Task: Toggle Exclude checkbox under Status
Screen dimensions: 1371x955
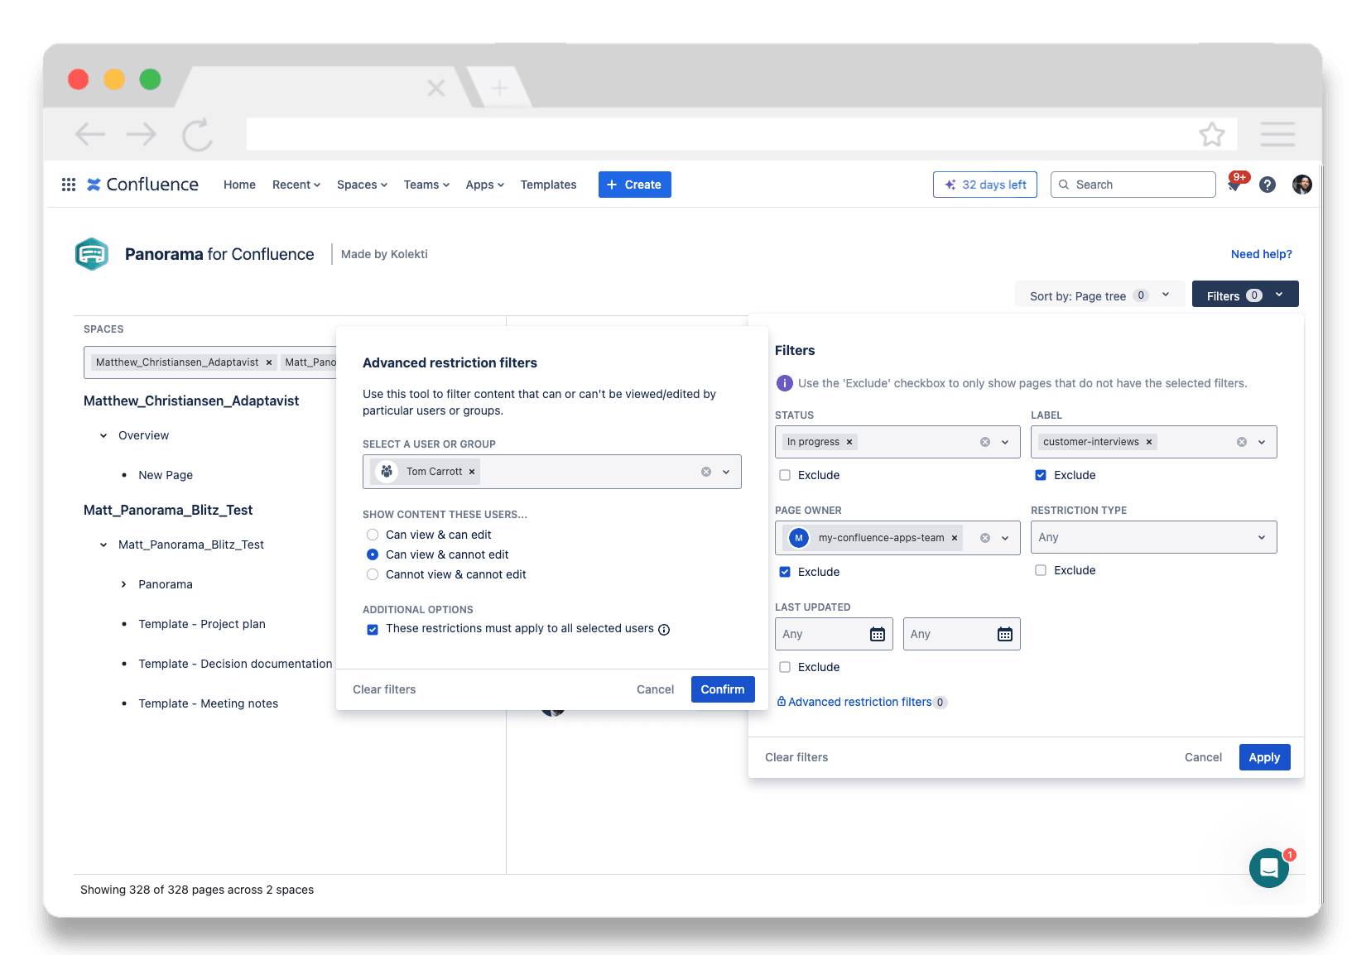Action: [x=785, y=475]
